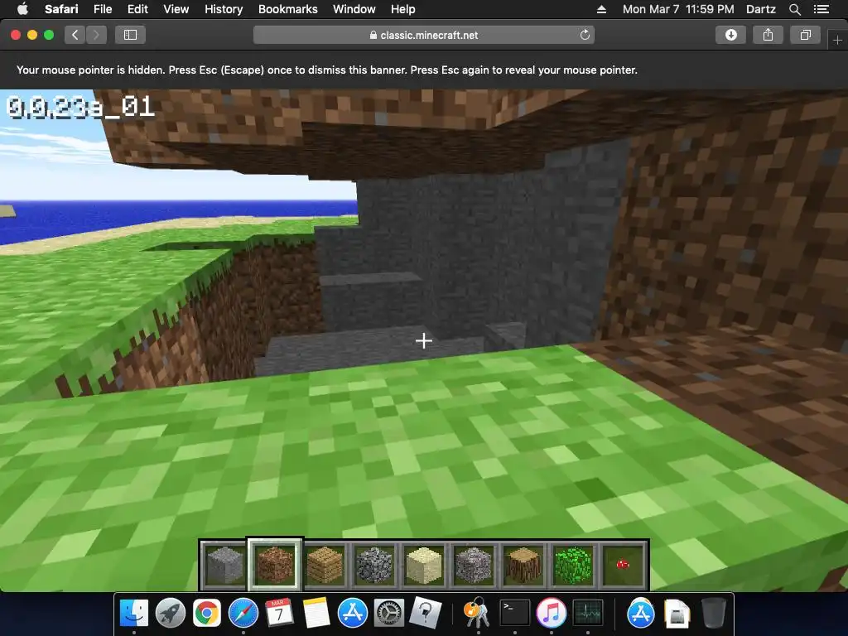Click the mouse pointer hidden banner text
Viewport: 848px width, 636px height.
tap(326, 70)
